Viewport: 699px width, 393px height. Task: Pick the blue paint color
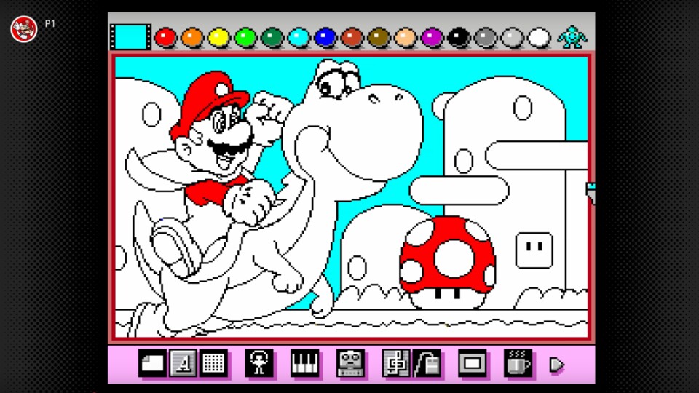tap(325, 37)
